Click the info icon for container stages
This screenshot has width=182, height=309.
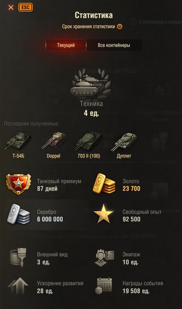click(x=133, y=22)
